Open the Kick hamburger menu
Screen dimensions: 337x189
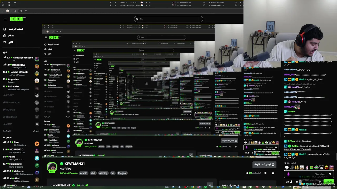5,19
